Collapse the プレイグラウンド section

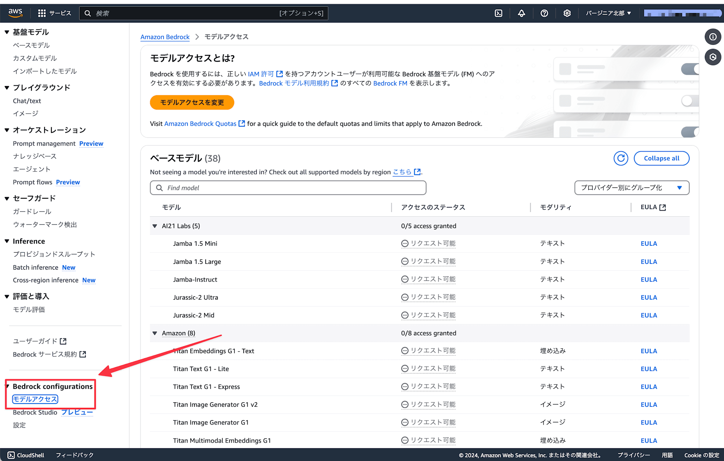point(7,88)
